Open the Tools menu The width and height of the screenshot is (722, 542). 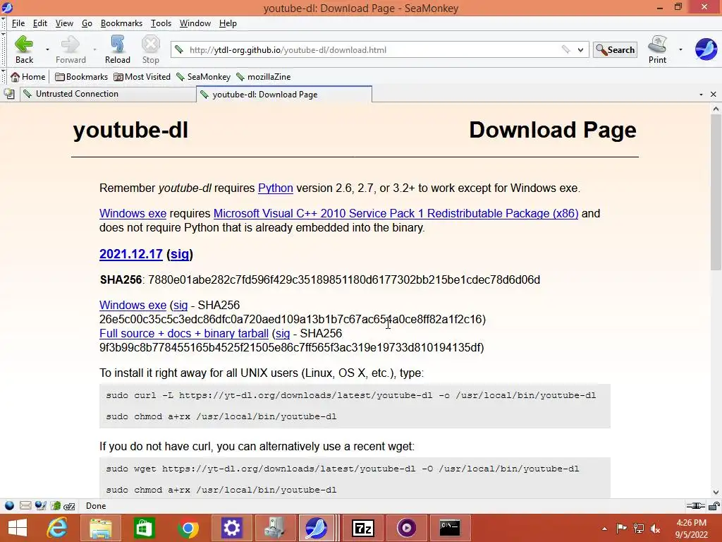click(x=161, y=23)
